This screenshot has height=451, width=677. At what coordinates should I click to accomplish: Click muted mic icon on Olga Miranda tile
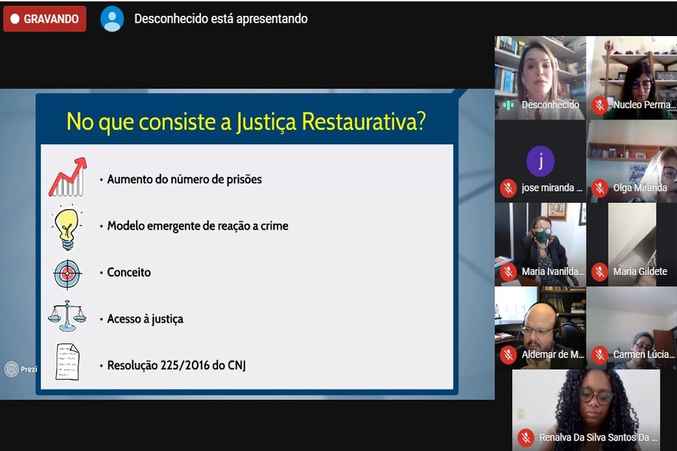click(600, 188)
